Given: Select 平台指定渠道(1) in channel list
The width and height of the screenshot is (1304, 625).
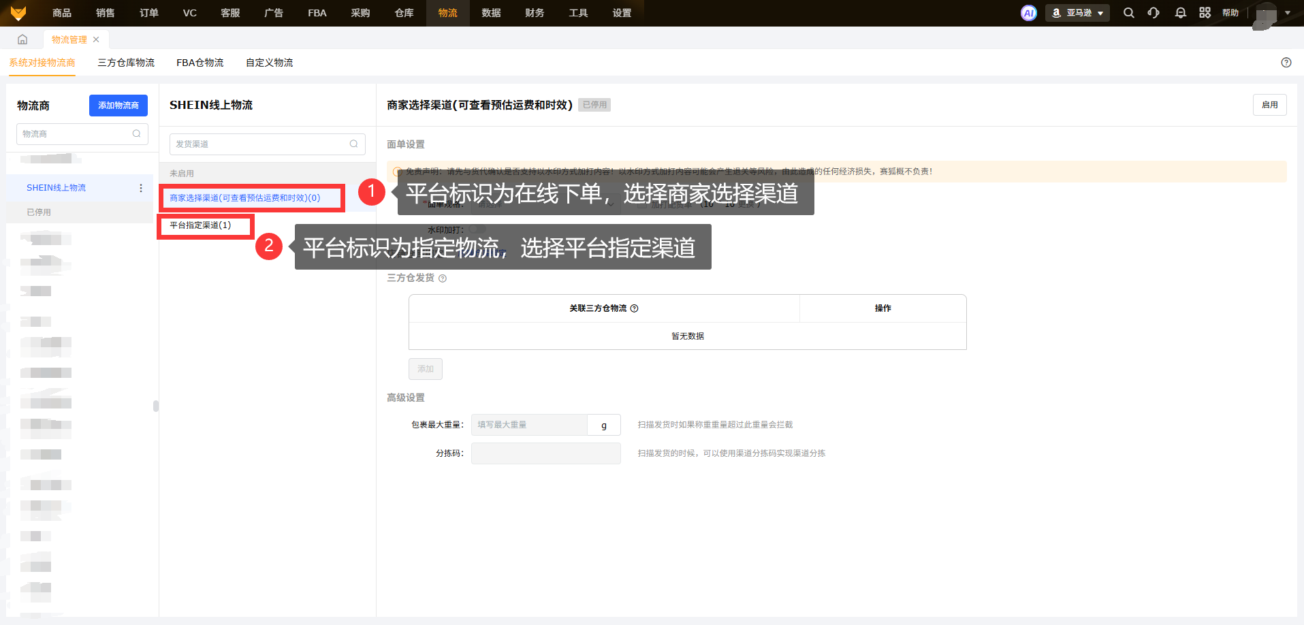Looking at the screenshot, I should [200, 225].
